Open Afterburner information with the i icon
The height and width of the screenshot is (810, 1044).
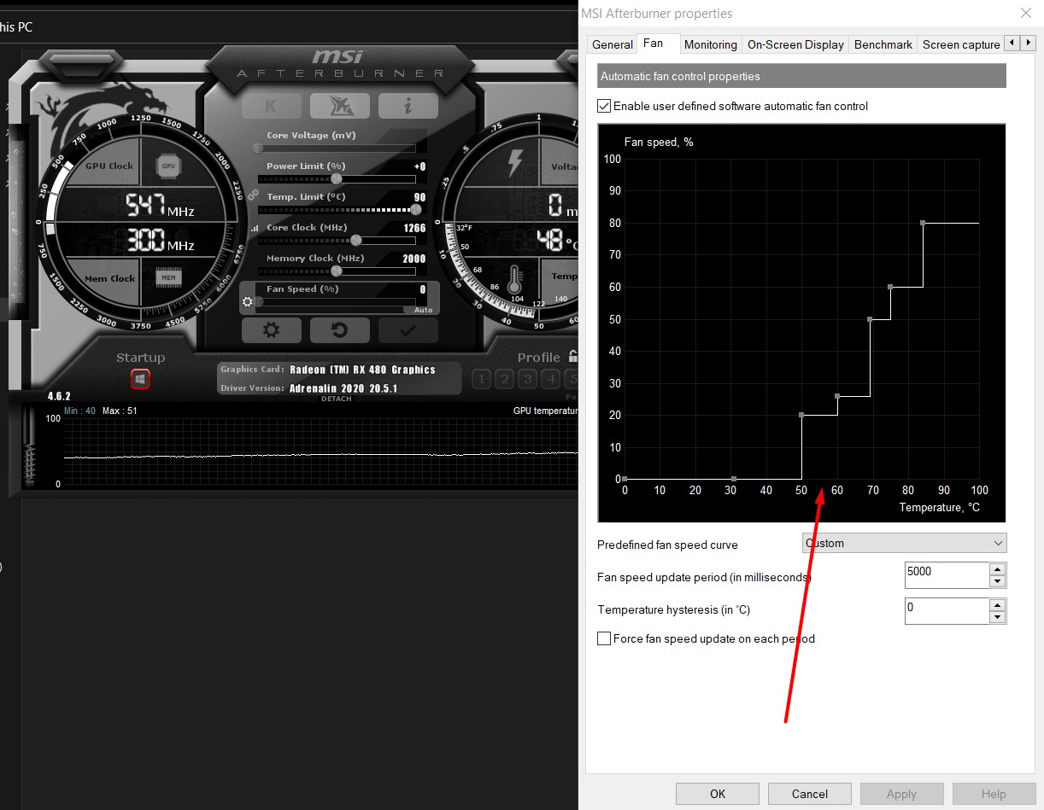(408, 106)
